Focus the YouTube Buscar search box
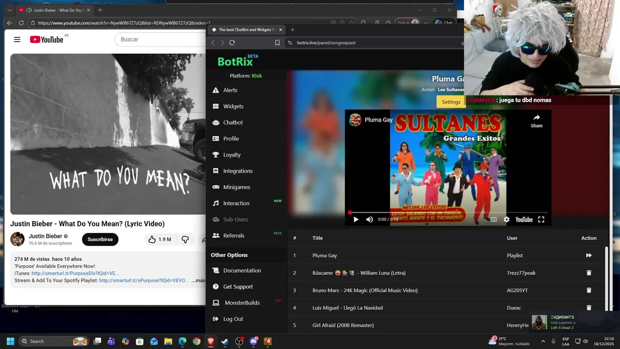 160,39
